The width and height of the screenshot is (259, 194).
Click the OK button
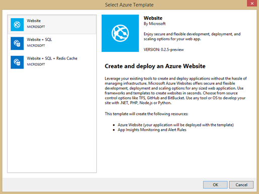pos(215,185)
